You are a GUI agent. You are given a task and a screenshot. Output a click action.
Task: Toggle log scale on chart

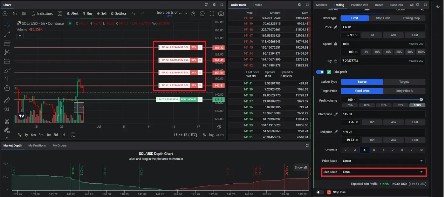click(x=211, y=135)
